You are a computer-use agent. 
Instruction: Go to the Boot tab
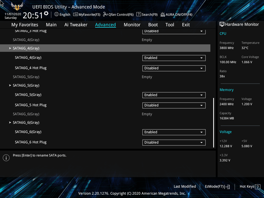coord(153,25)
